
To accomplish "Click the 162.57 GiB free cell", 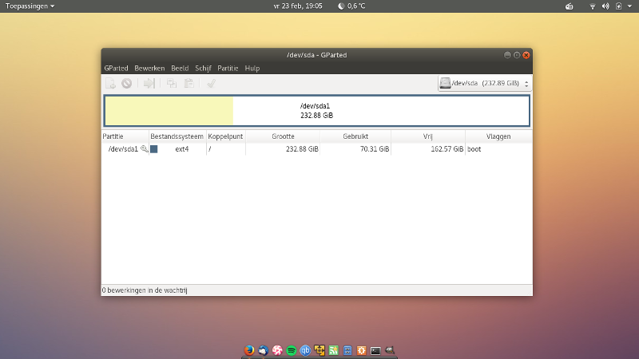I will pos(447,149).
